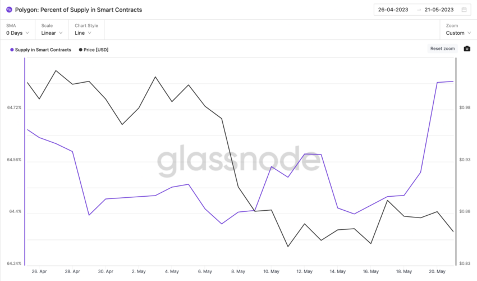Image resolution: width=477 pixels, height=281 pixels.
Task: Click the 20. May x-axis label
Action: (x=437, y=271)
